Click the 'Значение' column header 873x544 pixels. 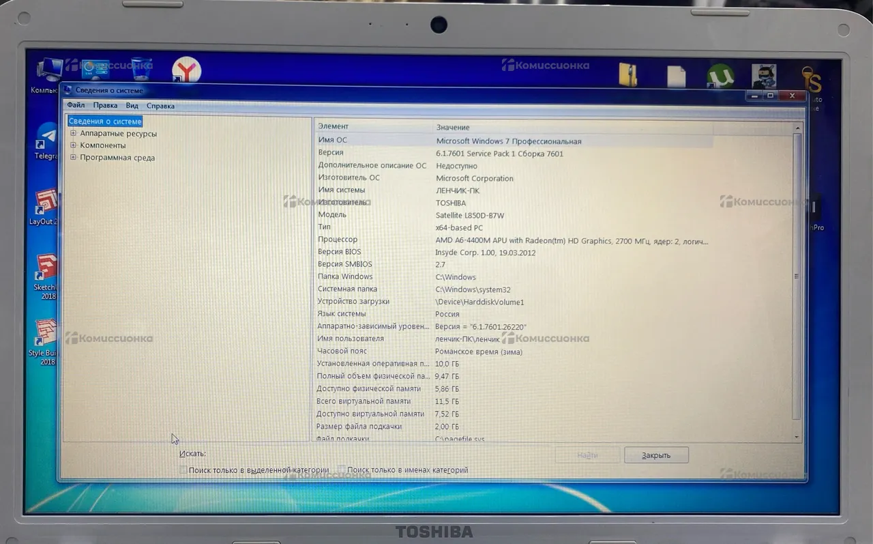pos(453,128)
